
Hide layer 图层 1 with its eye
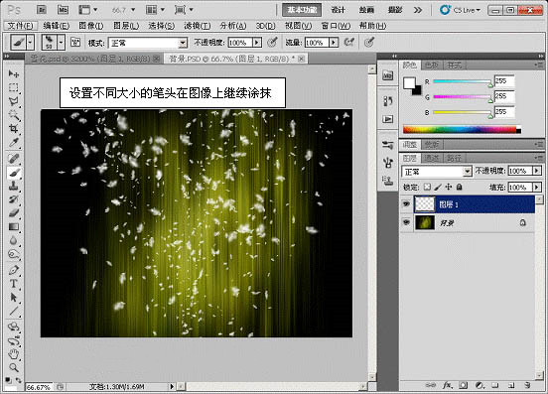click(x=406, y=204)
